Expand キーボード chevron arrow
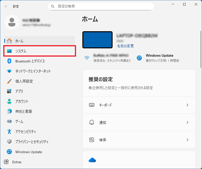 (187, 105)
